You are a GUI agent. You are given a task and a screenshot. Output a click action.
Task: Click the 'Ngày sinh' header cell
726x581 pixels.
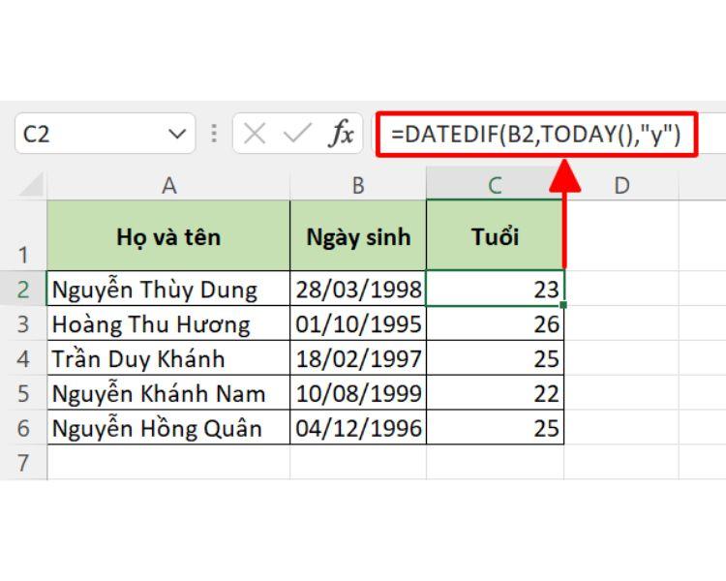358,236
